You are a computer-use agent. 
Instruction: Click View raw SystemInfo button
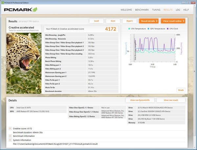coord(140,100)
